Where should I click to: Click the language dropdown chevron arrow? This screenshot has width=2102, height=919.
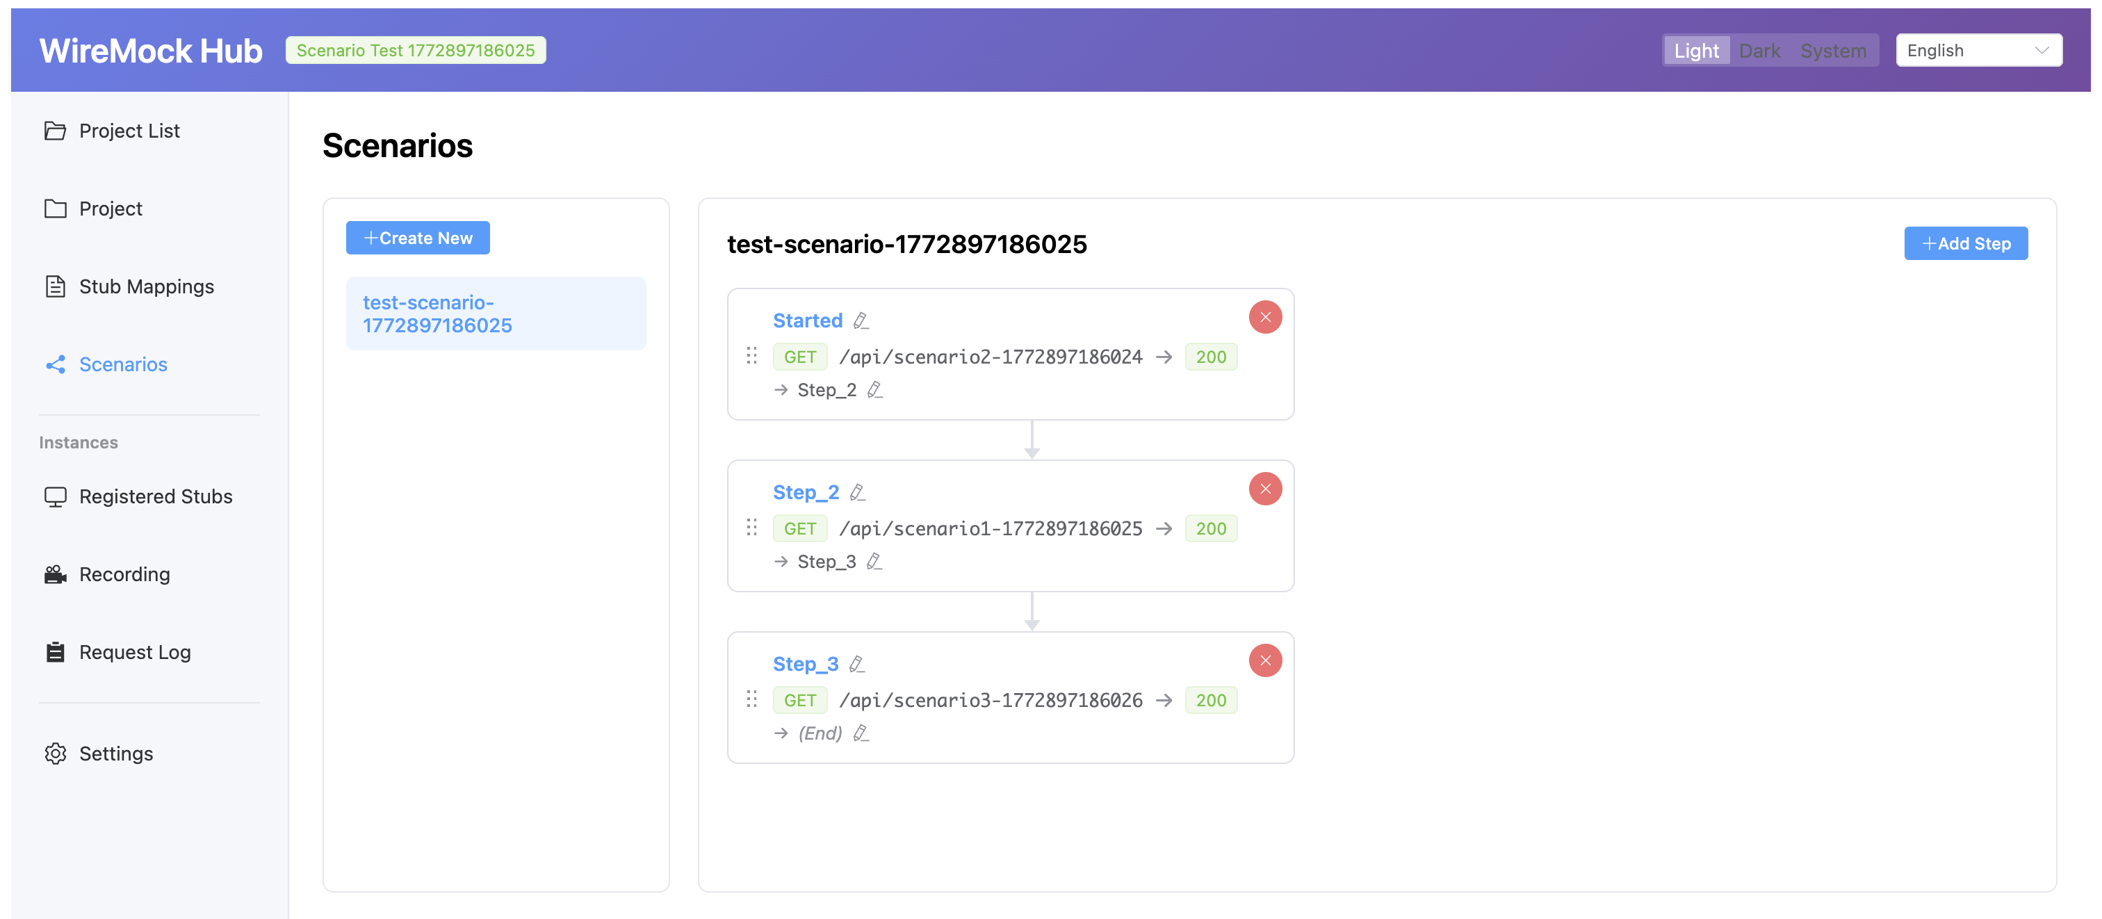click(2042, 51)
